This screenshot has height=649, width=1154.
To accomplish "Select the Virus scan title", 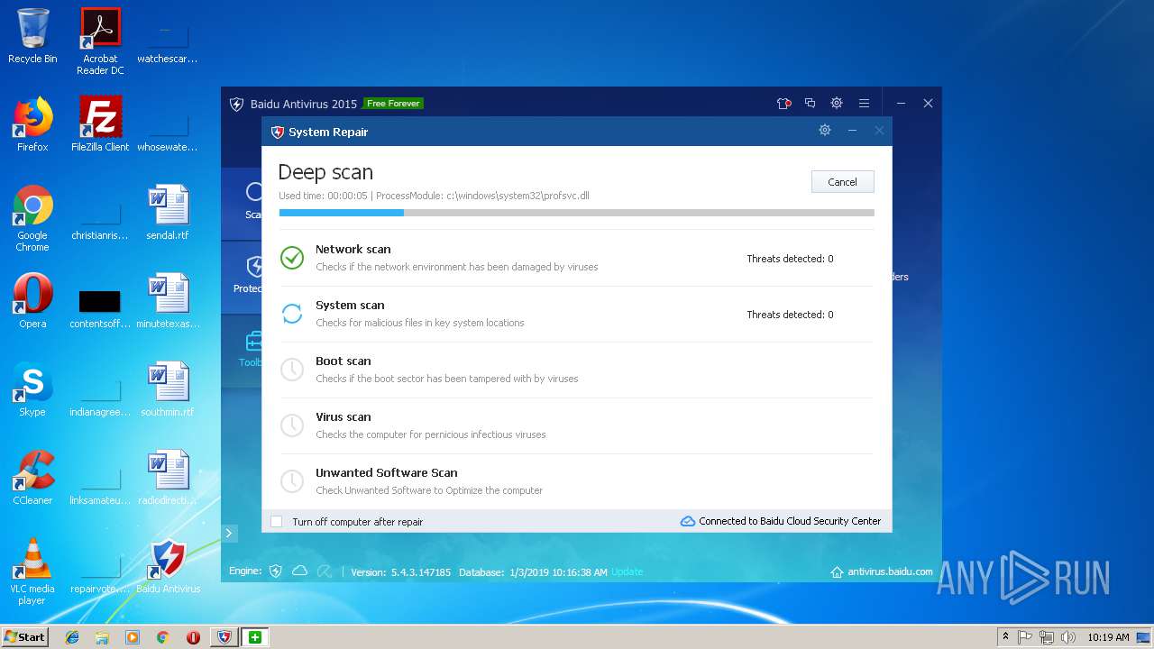I will tap(343, 417).
